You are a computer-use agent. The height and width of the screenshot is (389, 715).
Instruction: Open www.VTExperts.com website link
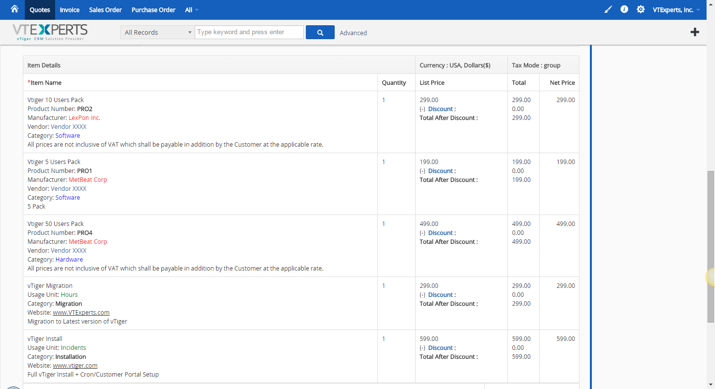pyautogui.click(x=81, y=313)
